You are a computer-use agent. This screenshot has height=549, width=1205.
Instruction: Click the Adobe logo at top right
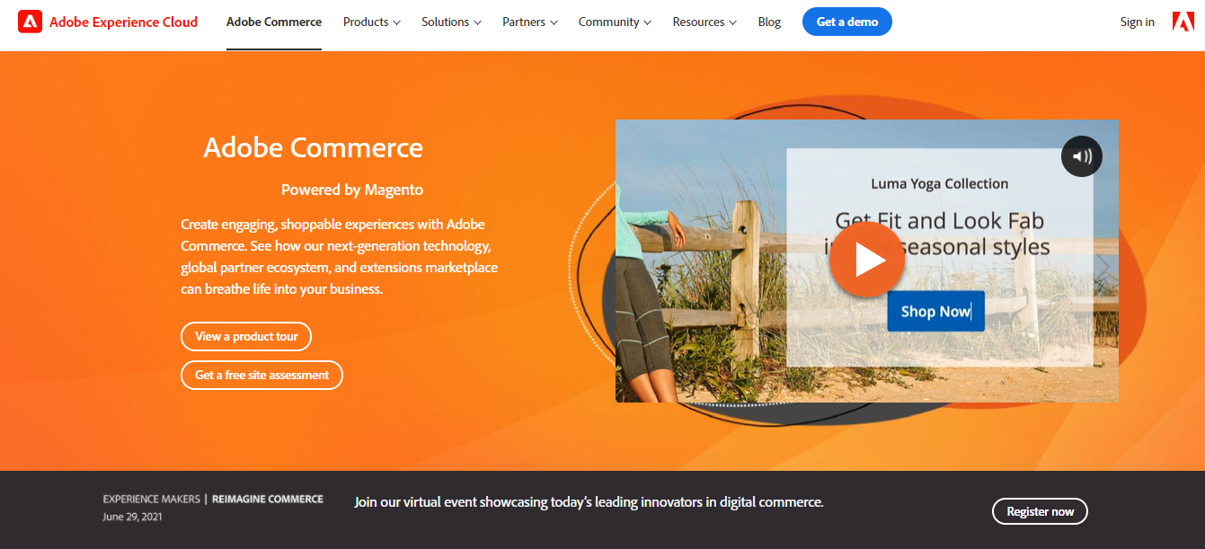(1183, 22)
